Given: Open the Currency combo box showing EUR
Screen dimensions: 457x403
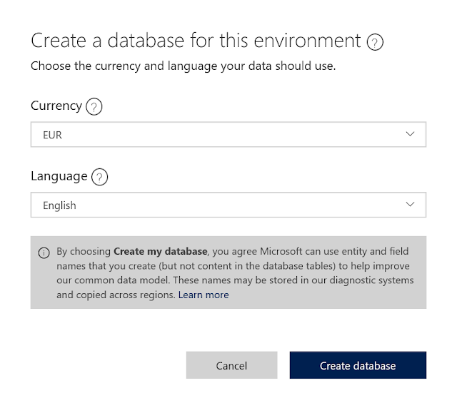Looking at the screenshot, I should (228, 134).
